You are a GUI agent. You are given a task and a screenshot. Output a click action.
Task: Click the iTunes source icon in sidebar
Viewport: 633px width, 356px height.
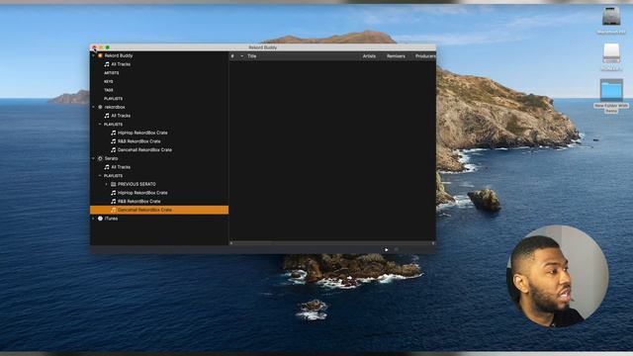click(x=100, y=219)
